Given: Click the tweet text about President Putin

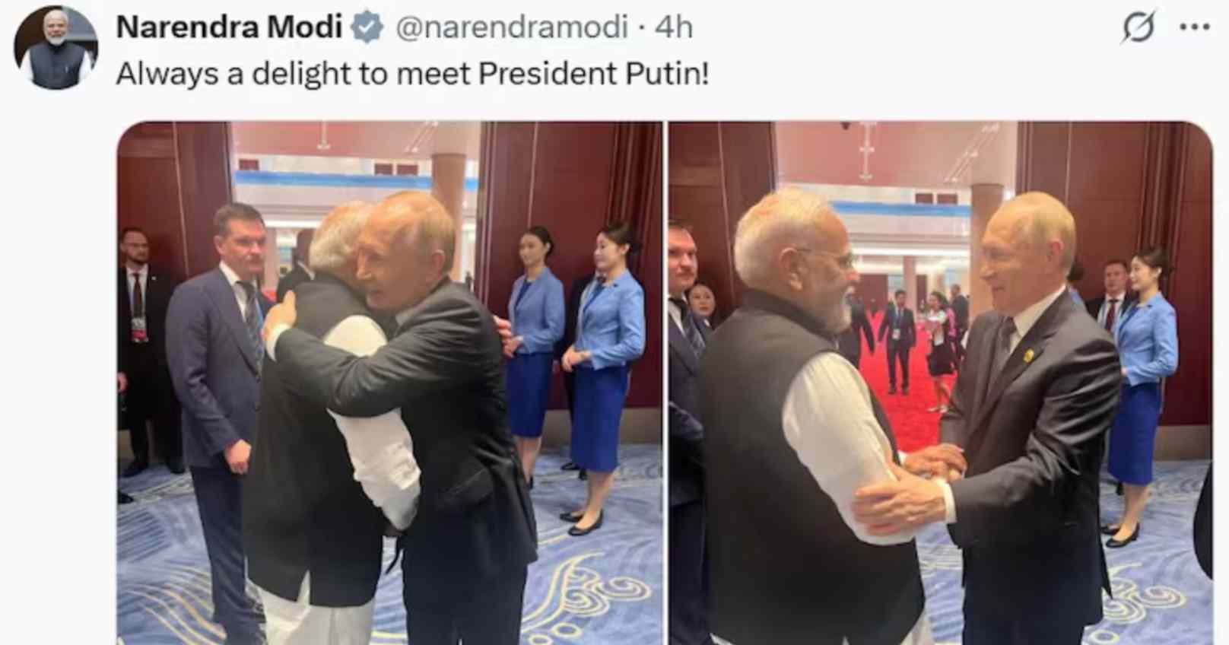Looking at the screenshot, I should tap(412, 74).
